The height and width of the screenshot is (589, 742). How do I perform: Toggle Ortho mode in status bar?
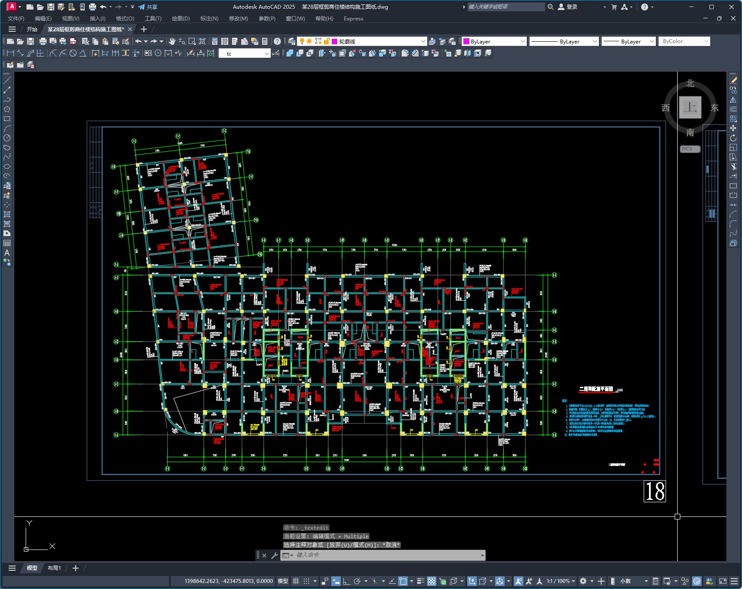pos(346,581)
